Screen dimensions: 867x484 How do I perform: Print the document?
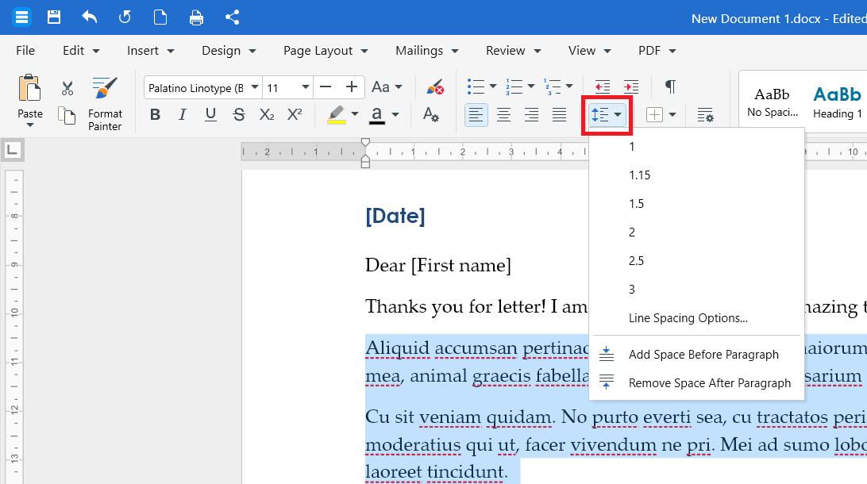tap(196, 17)
